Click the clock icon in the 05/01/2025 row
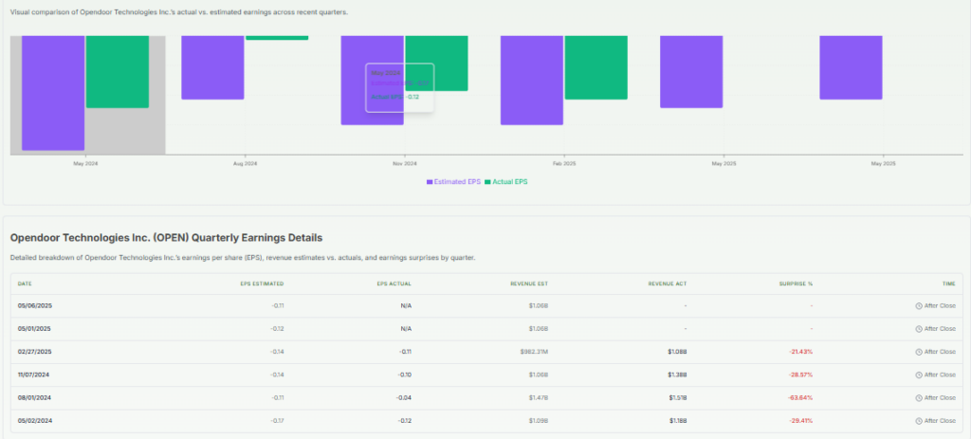971x439 pixels. [x=919, y=329]
